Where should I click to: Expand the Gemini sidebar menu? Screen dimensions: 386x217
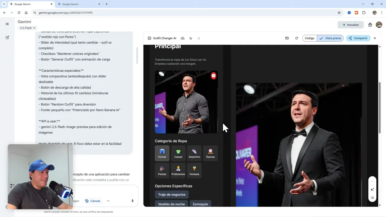(7, 24)
